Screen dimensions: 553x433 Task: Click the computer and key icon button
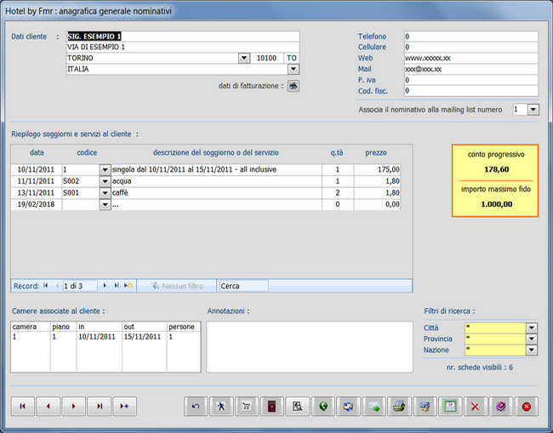[425, 406]
